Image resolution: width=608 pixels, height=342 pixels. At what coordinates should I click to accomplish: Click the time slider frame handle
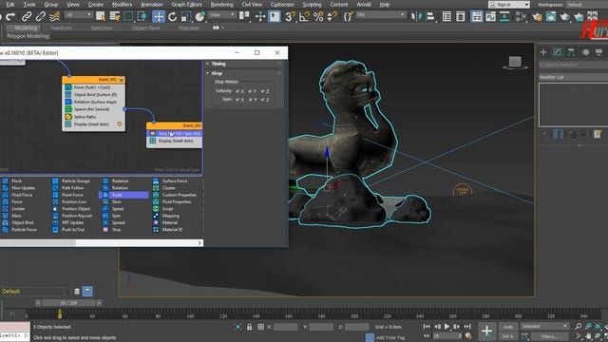coord(68,303)
